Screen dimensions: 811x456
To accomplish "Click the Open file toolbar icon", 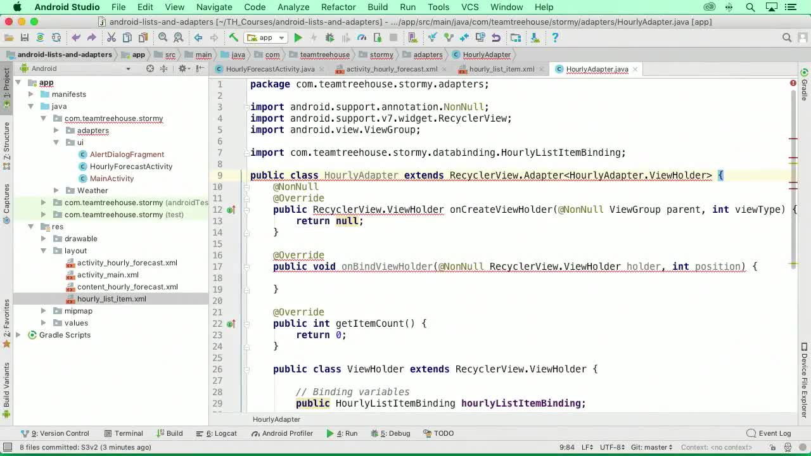I will pos(9,38).
